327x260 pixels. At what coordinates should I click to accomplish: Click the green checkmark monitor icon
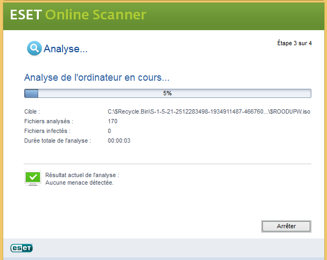click(x=33, y=178)
